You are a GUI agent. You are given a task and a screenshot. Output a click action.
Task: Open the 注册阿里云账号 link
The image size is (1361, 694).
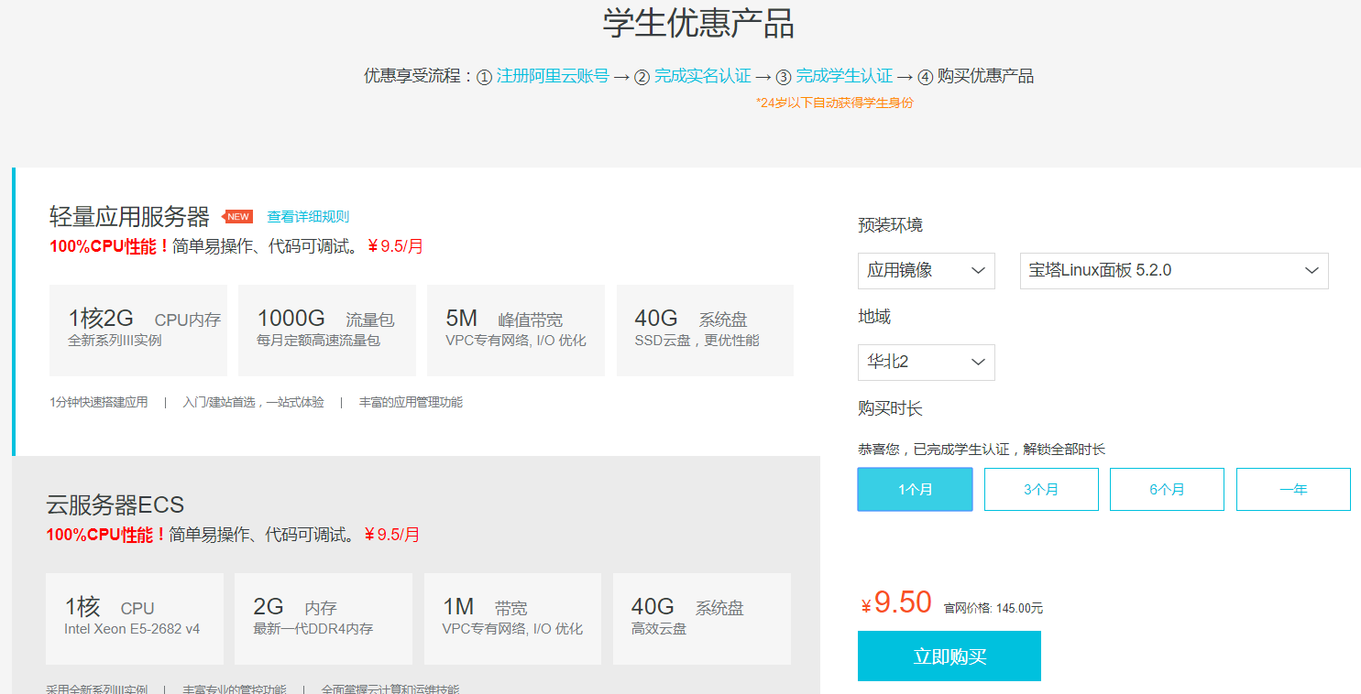[x=553, y=76]
